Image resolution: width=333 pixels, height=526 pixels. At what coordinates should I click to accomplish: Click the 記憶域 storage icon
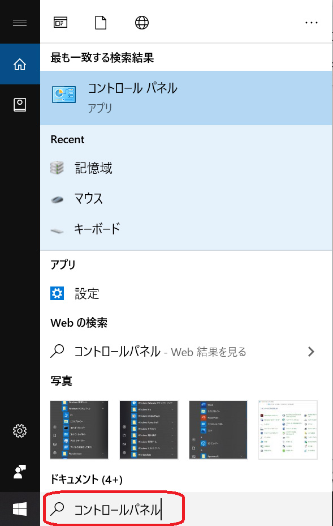[57, 168]
